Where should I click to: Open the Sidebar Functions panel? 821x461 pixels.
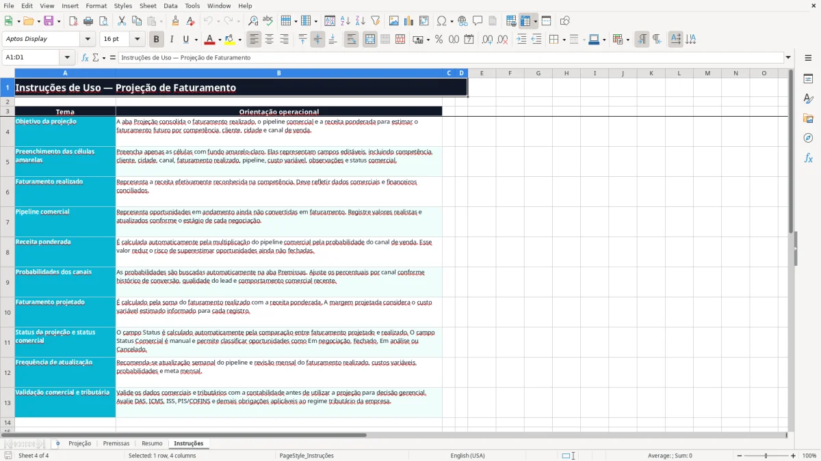click(x=808, y=158)
